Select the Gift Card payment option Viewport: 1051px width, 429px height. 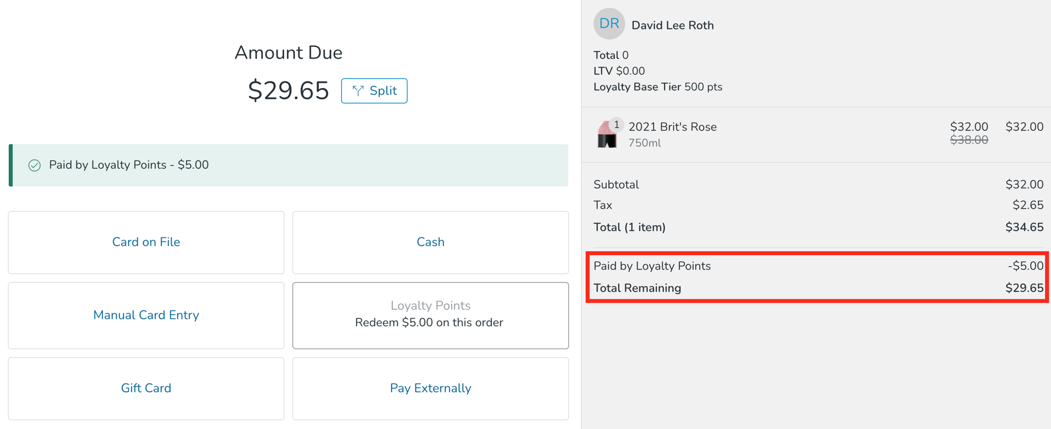146,388
